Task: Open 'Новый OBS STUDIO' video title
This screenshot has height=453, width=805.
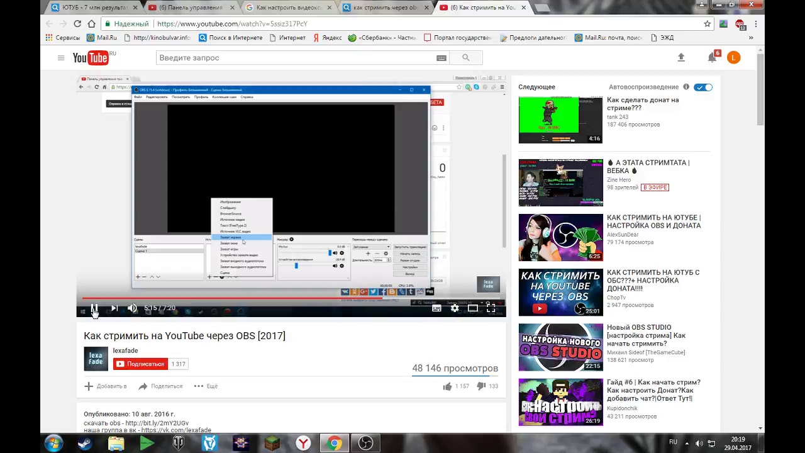Action: tap(647, 335)
